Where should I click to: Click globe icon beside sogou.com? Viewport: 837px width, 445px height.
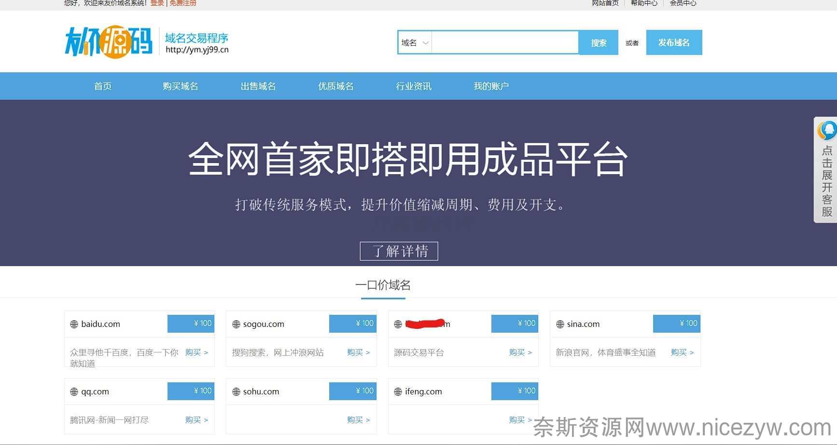pos(236,324)
